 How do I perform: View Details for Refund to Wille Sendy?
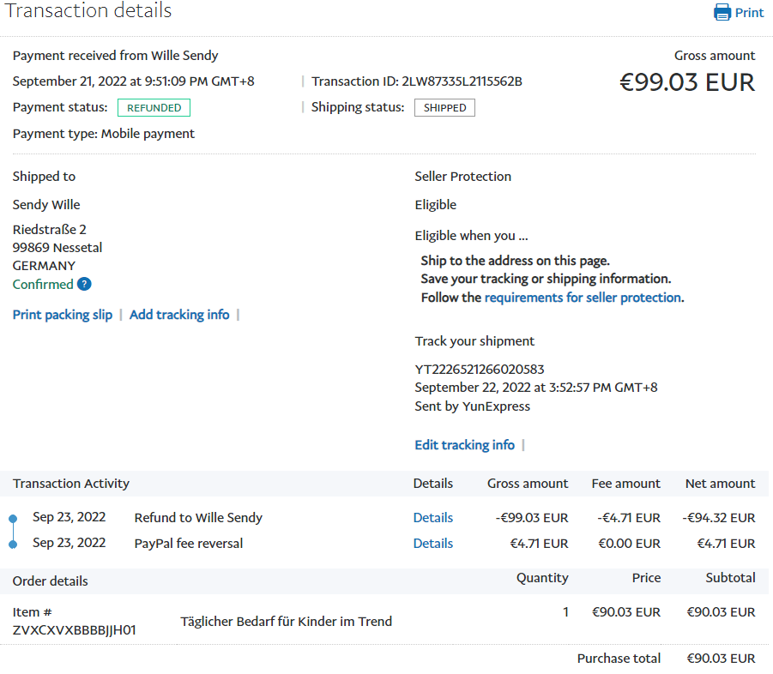tap(432, 518)
